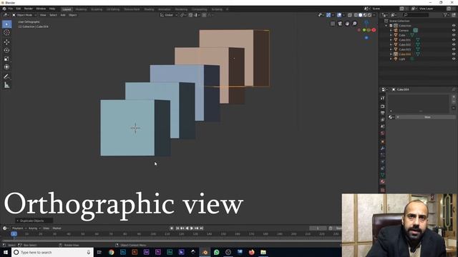
Task: Switch to the Modeling workspace tab
Action: coord(81,9)
